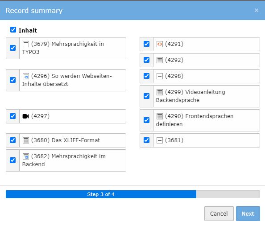Toggle checkbox for record 4299 Videoanleitung

coord(146,96)
